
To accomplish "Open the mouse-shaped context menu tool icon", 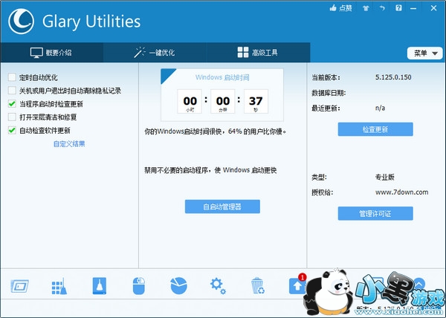I will point(139,286).
